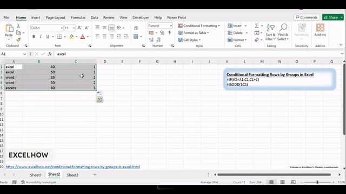The height and width of the screenshot is (194, 346).
Task: Select cell containing 'access'
Action: point(14,88)
